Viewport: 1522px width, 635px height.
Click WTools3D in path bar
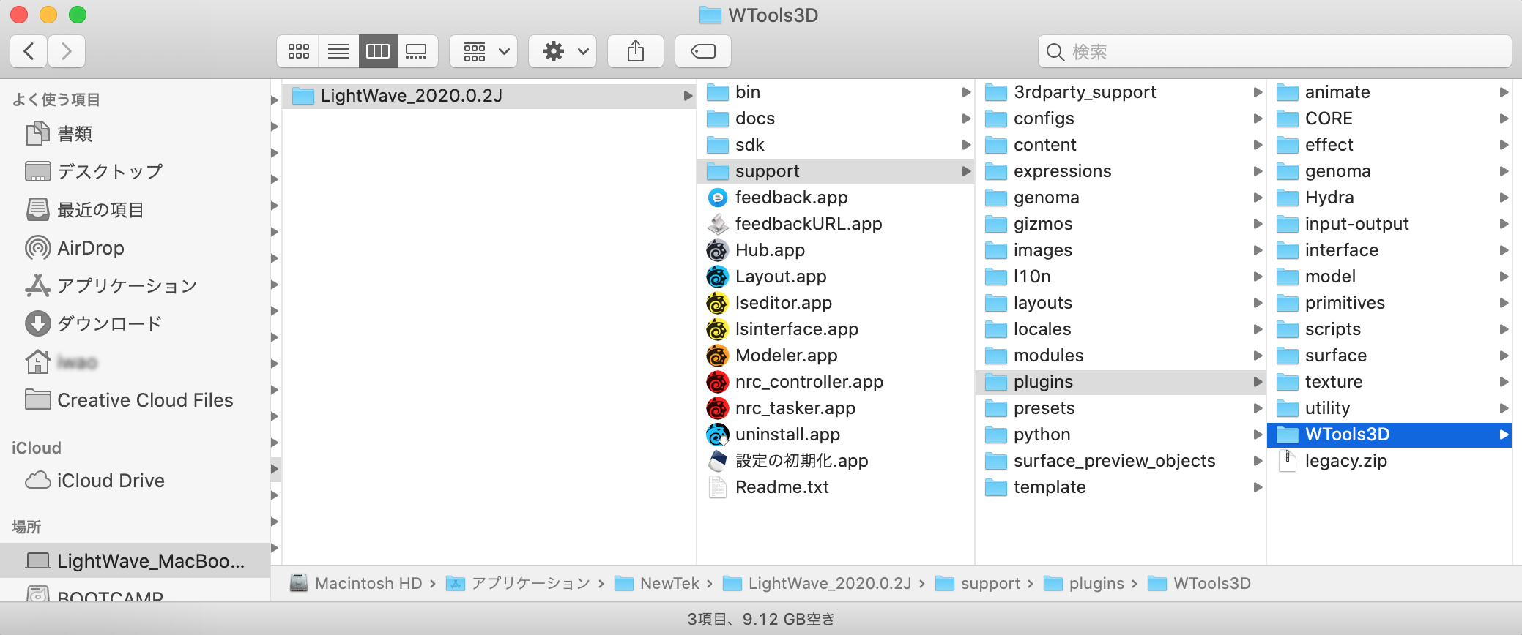1199,583
